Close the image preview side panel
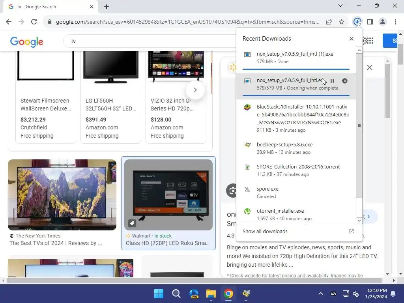404x303 pixels. coord(369,67)
